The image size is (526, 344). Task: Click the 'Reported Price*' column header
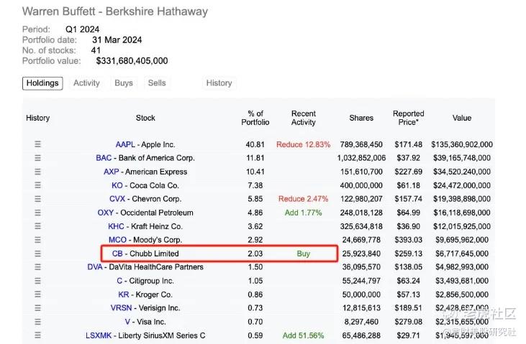point(408,118)
